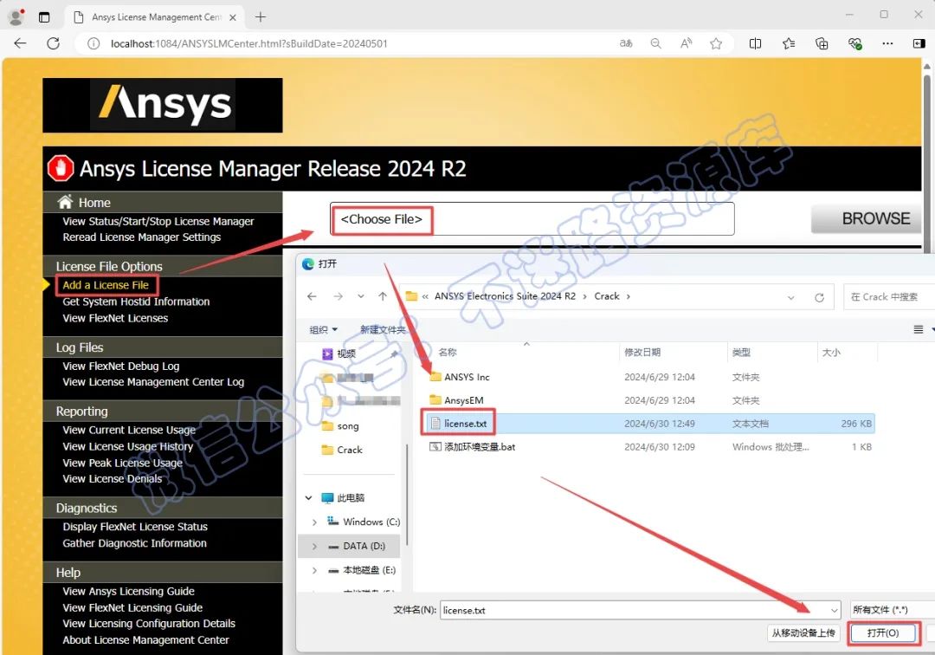Select the 添加环境变量.bat file
Image resolution: width=935 pixels, height=655 pixels.
coord(473,447)
